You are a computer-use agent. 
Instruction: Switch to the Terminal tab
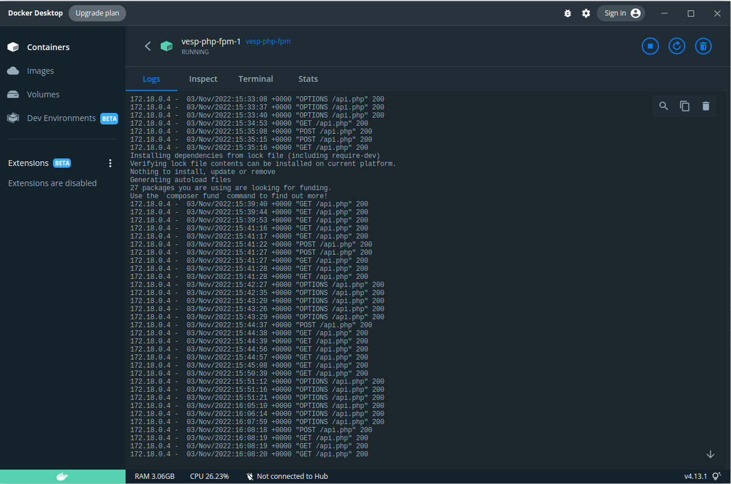[x=256, y=79]
